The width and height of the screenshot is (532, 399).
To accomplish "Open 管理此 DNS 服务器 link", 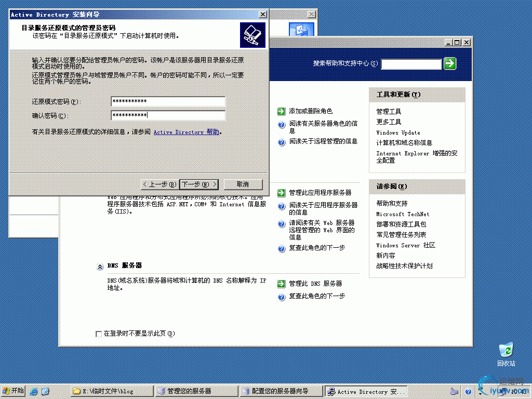I will [x=315, y=283].
